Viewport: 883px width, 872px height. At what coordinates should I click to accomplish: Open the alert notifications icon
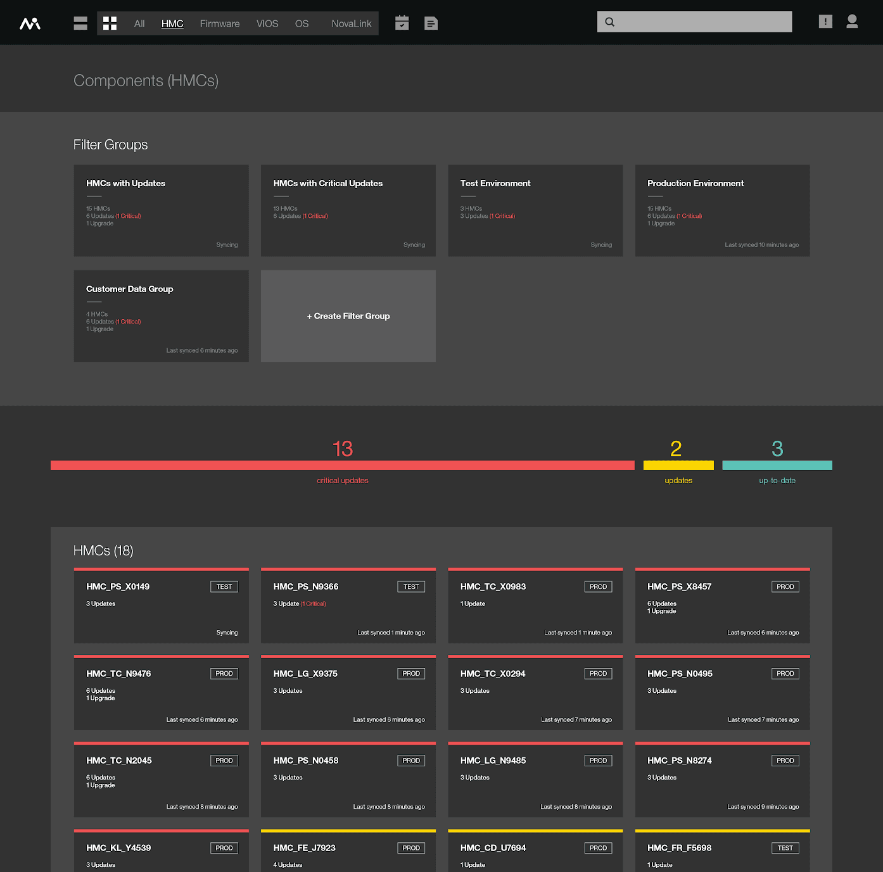point(825,22)
